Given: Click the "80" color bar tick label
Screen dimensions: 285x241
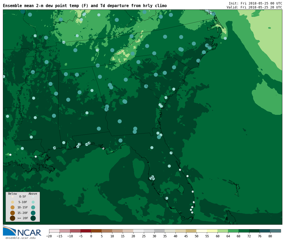Looking at the screenshot, I should 270,236.
